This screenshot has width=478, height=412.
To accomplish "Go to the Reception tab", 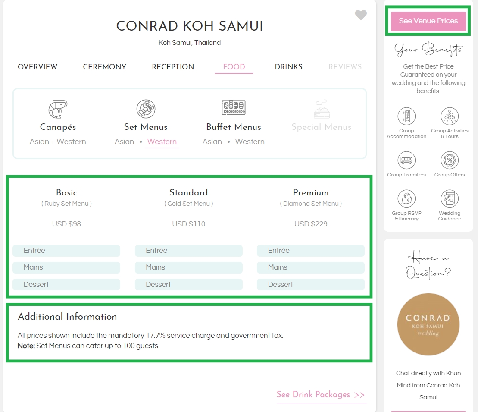I will coord(173,67).
